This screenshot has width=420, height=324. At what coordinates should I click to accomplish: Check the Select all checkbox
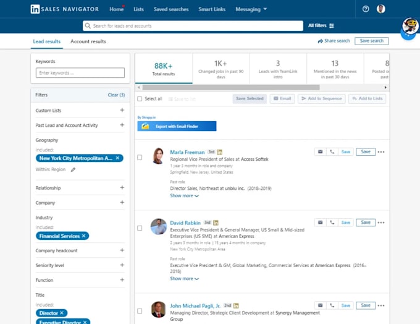[x=140, y=99]
